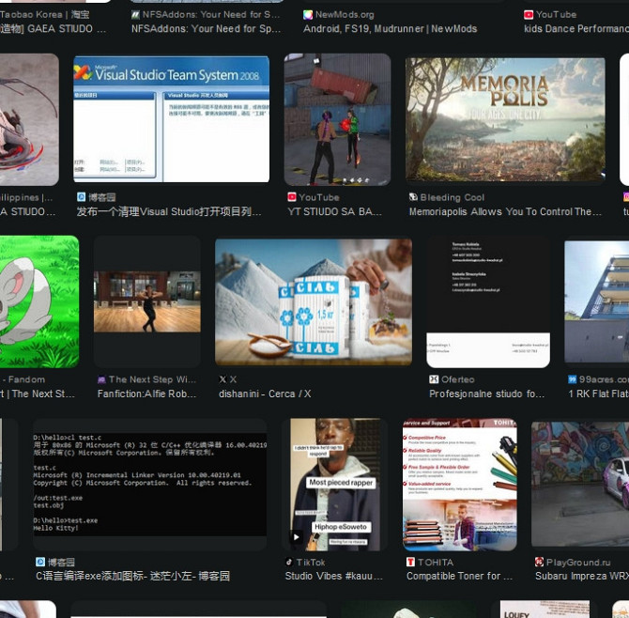Follow the Android, FS19, Mudrunner NewMods link
Image resolution: width=629 pixels, height=618 pixels.
coord(390,29)
